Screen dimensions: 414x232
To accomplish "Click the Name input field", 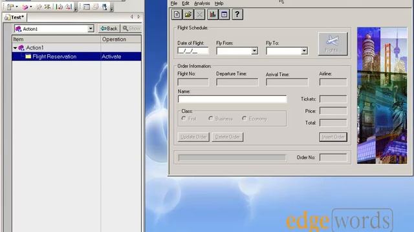I will click(x=232, y=99).
